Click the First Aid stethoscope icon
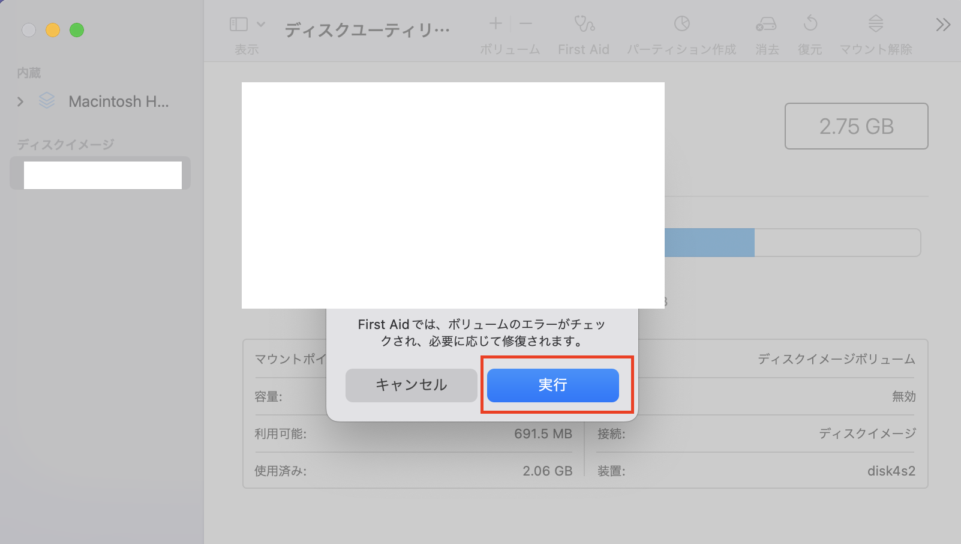 [x=584, y=24]
